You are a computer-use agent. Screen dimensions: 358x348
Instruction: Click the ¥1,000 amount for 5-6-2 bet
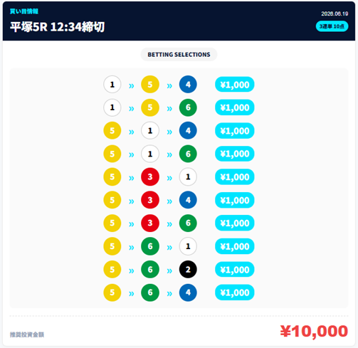[235, 270]
